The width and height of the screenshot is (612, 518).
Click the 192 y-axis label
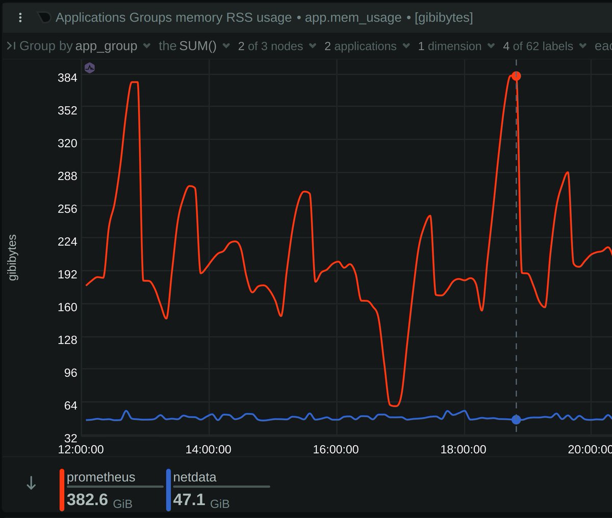pyautogui.click(x=67, y=274)
